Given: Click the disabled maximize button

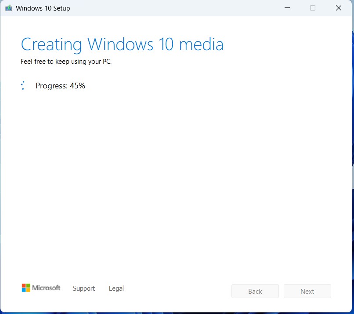Looking at the screenshot, I should click(x=313, y=8).
